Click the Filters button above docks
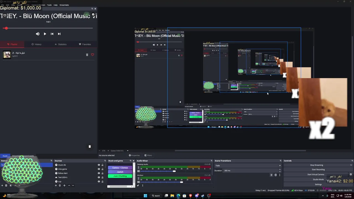Screen dimensions: 354x199 (148, 155)
